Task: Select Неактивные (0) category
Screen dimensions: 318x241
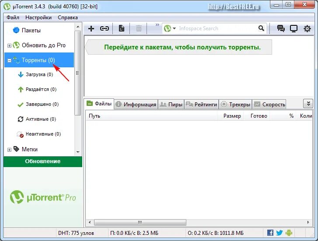Action: [x=43, y=134]
